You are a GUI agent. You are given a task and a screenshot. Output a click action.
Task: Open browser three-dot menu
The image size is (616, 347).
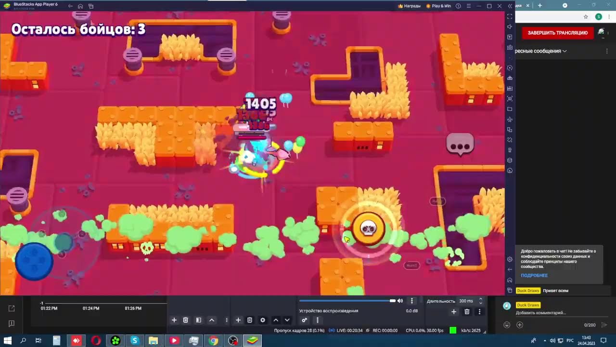(610, 16)
